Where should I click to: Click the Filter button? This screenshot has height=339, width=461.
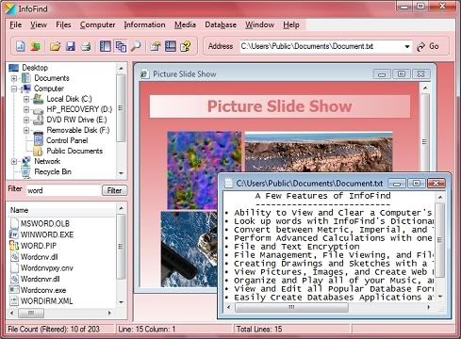point(114,190)
